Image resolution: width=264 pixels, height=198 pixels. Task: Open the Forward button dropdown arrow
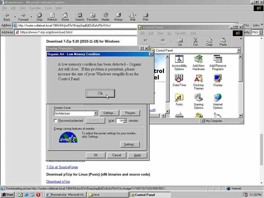(x=31, y=17)
